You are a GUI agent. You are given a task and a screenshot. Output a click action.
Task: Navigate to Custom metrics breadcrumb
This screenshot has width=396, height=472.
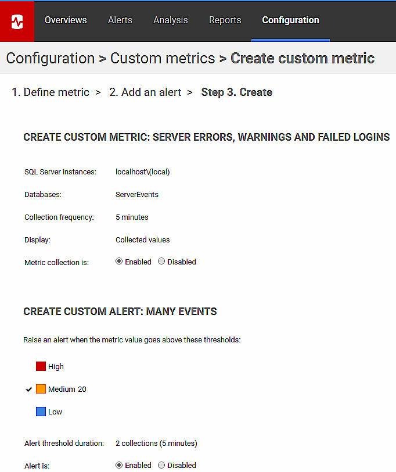click(163, 59)
